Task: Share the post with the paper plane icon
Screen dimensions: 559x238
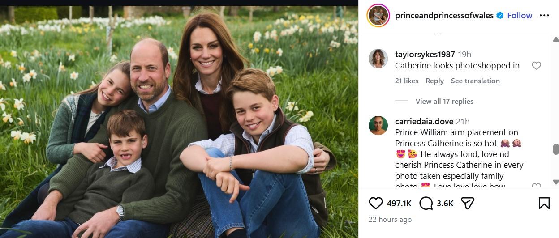Action: coord(468,203)
